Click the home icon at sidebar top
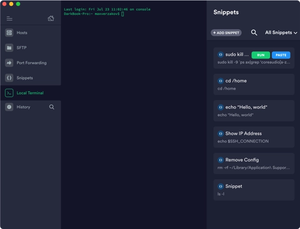The image size is (300, 229). coord(51,18)
